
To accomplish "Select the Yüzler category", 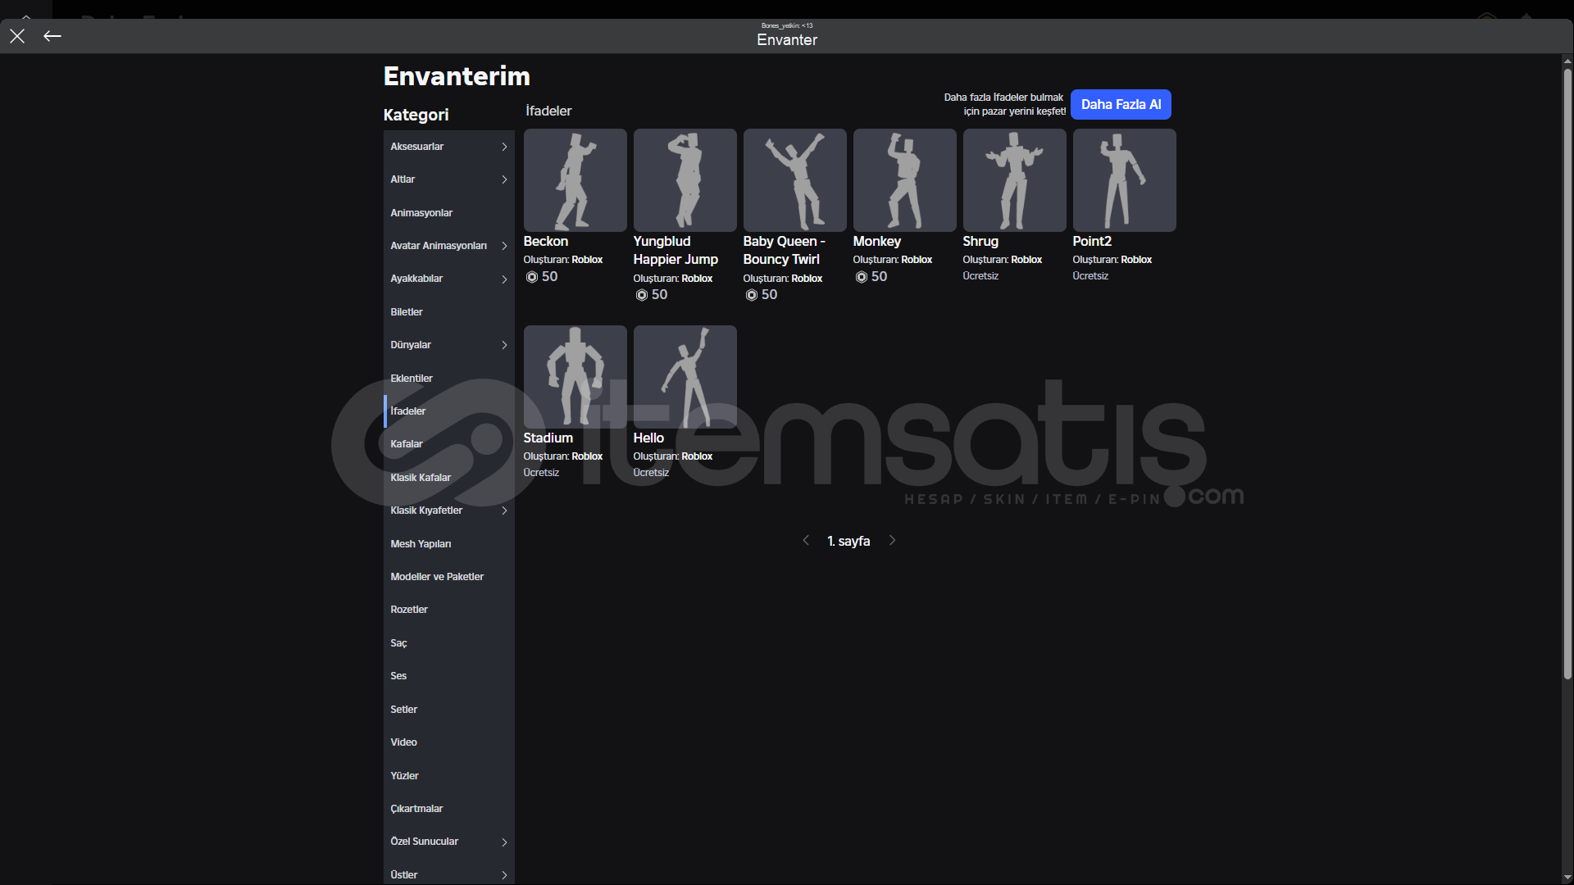I will 449,776.
